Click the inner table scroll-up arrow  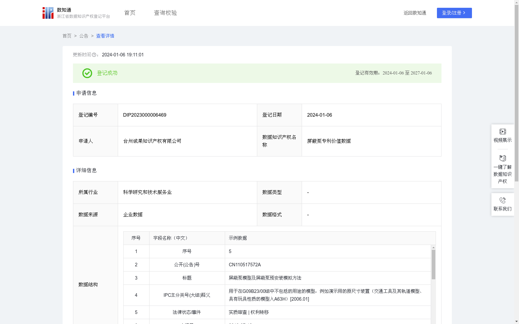(x=433, y=248)
